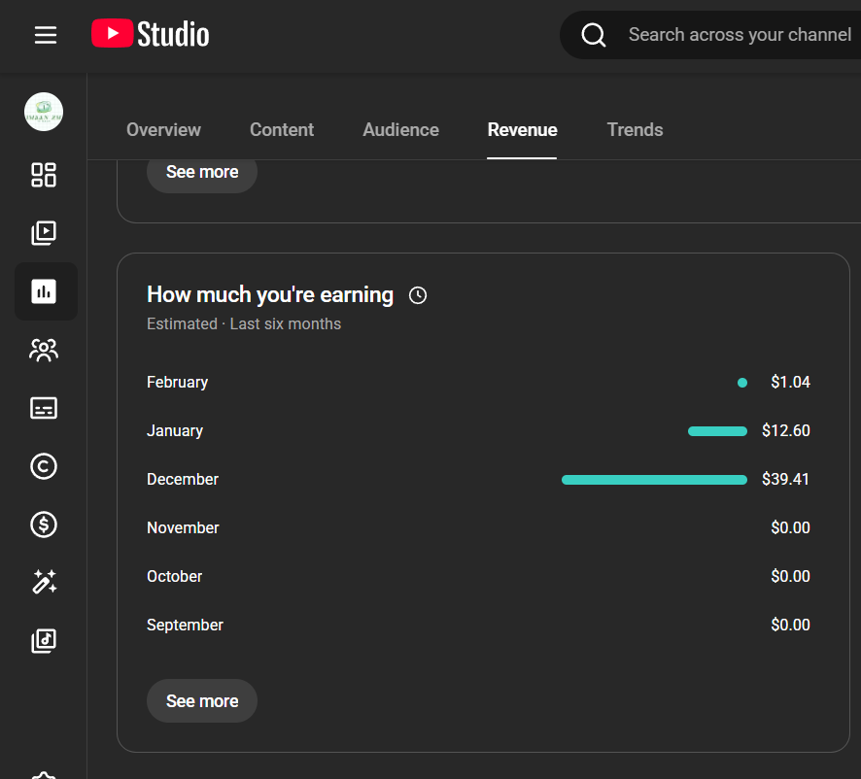Screen dimensions: 861x779
Task: Open the channel profile avatar
Action: [x=44, y=113]
